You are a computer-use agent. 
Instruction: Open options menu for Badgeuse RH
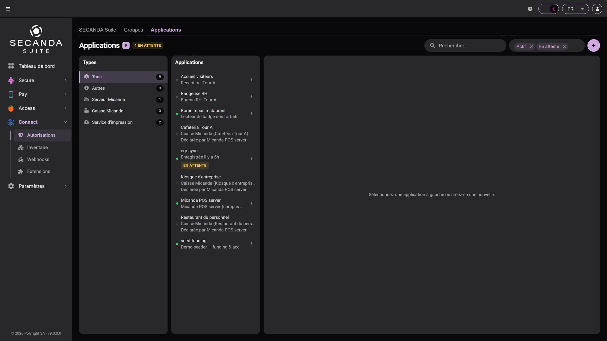tap(252, 97)
